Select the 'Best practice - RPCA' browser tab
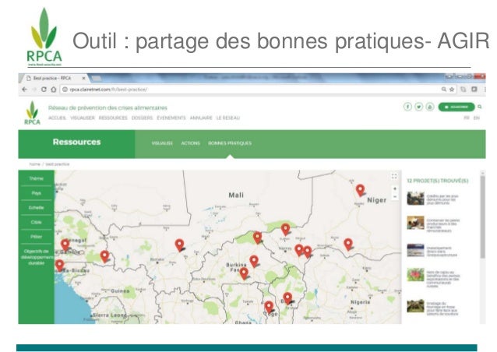The width and height of the screenshot is (497, 352). click(53, 78)
